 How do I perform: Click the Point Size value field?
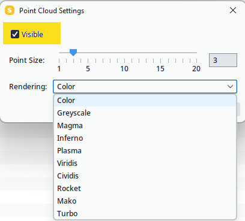point(223,60)
